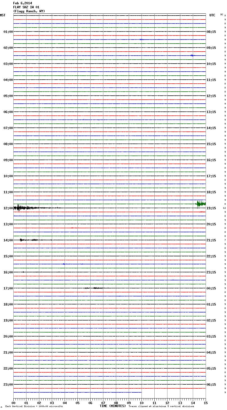Screen dimensions: 227x410
Task: Click the "TIME (MINUTES)" axis title
Action: click(x=113, y=406)
